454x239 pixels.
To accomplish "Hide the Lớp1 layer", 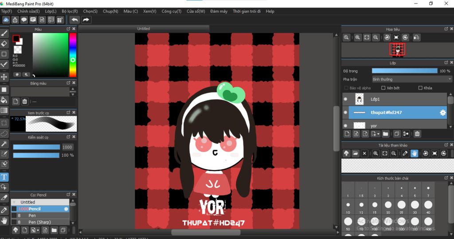I will pos(345,99).
